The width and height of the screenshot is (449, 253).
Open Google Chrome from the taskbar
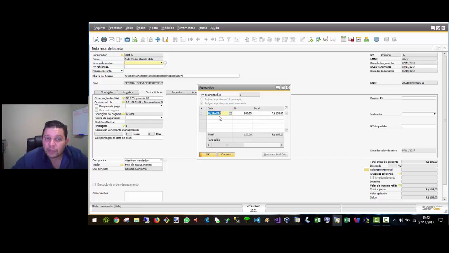pyautogui.click(x=116, y=220)
